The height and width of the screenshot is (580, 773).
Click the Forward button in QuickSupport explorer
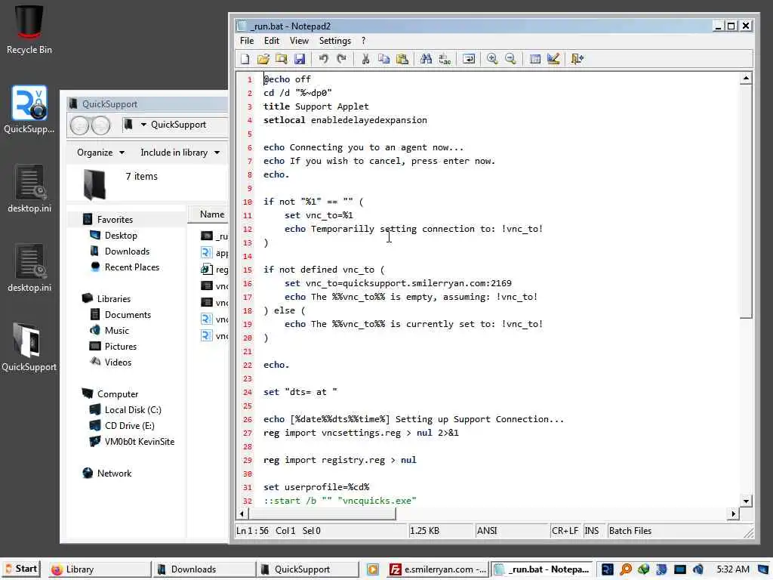click(101, 125)
